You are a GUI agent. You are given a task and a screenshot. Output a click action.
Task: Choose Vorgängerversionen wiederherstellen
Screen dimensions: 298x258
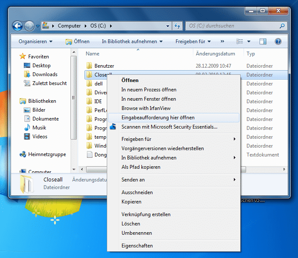pyautogui.click(x=173, y=148)
